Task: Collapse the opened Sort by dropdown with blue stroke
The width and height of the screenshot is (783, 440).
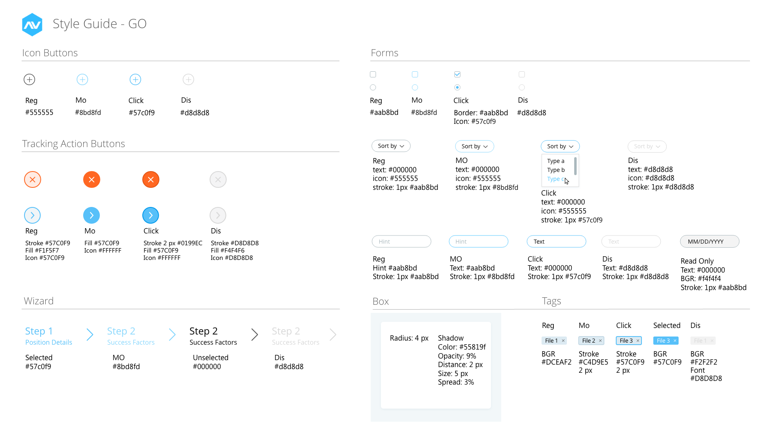Action: point(560,146)
